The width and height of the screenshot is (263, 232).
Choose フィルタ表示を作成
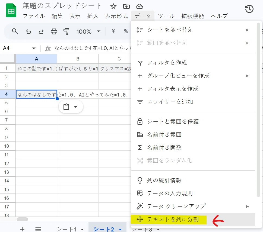tap(193, 89)
